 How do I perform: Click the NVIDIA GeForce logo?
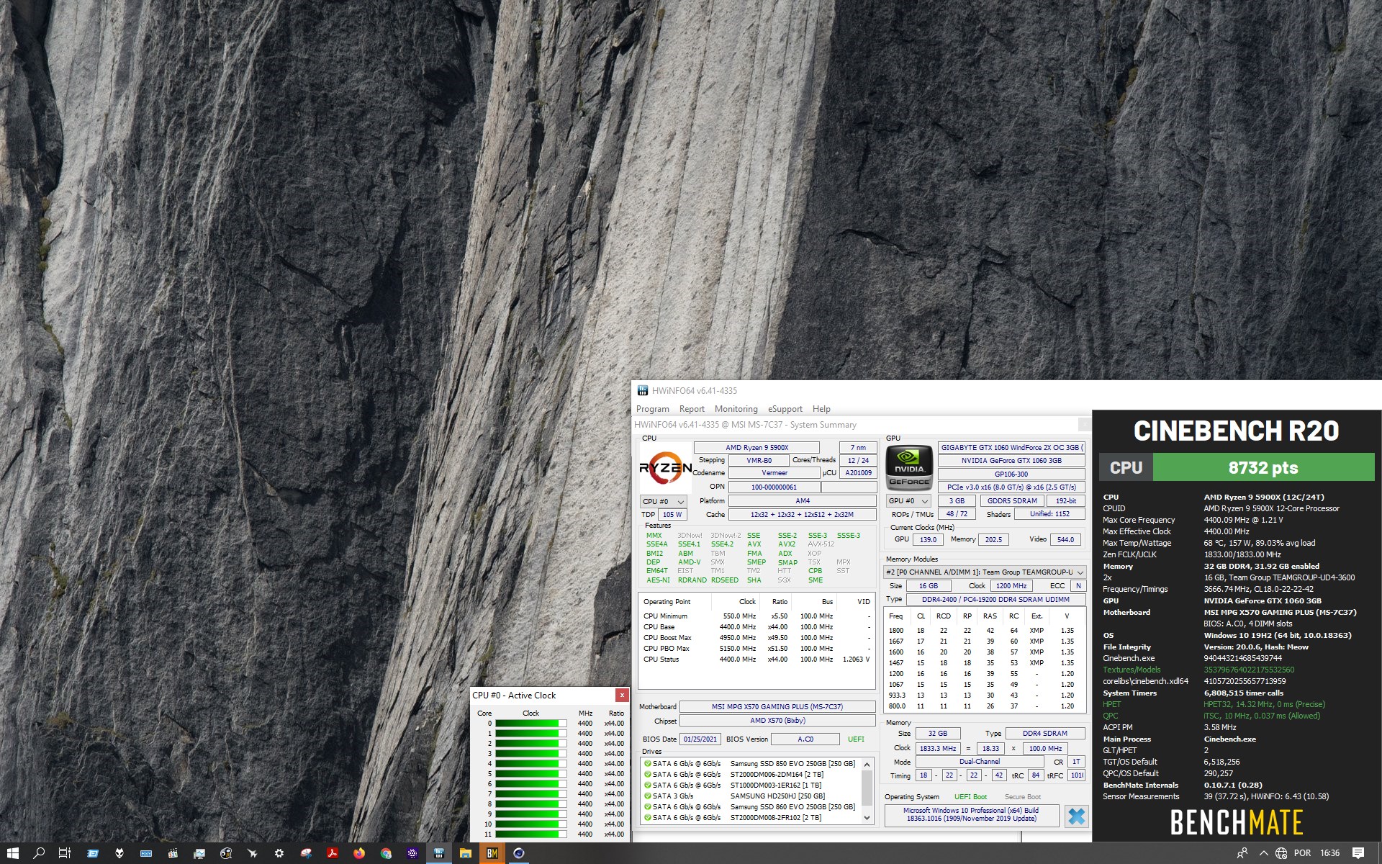click(x=909, y=468)
